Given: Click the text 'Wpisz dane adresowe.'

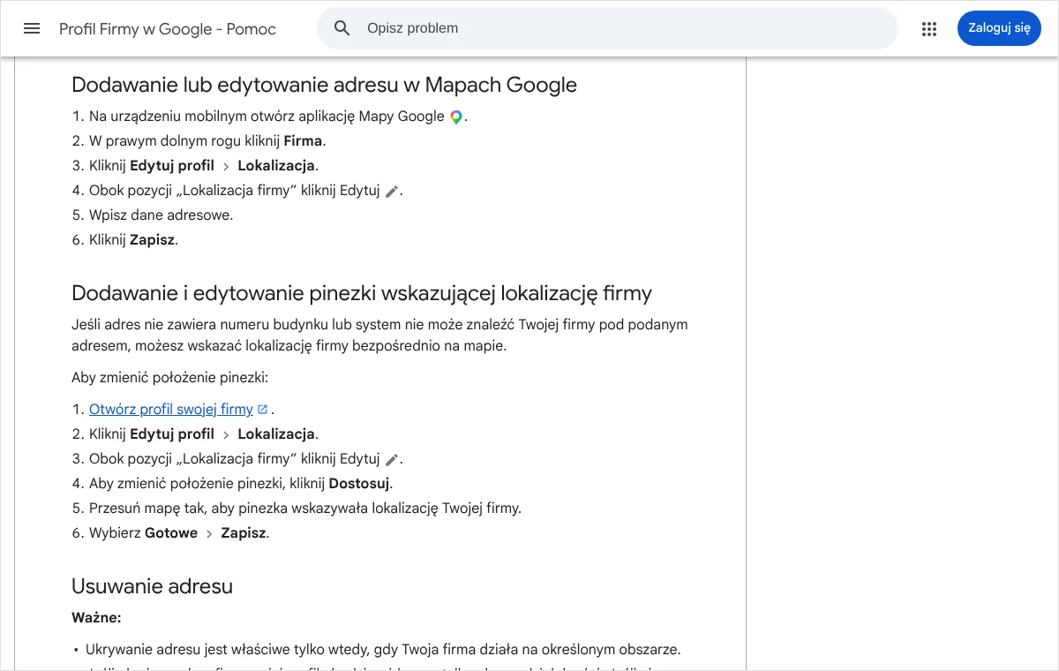Looking at the screenshot, I should [161, 215].
